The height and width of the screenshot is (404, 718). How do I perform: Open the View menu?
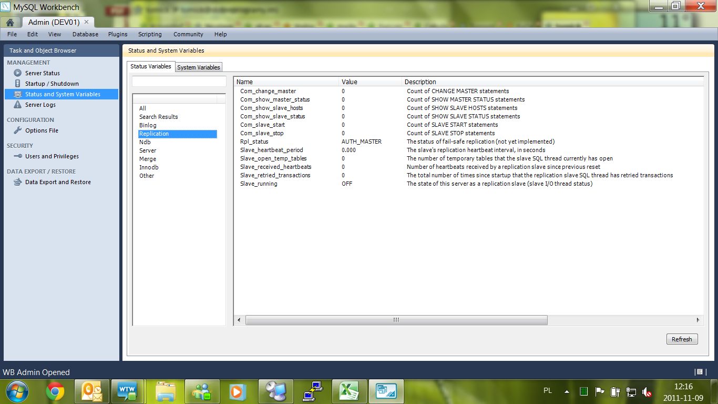55,34
